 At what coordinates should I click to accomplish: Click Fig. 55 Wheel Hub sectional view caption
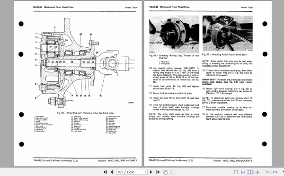pyautogui.click(x=85, y=113)
